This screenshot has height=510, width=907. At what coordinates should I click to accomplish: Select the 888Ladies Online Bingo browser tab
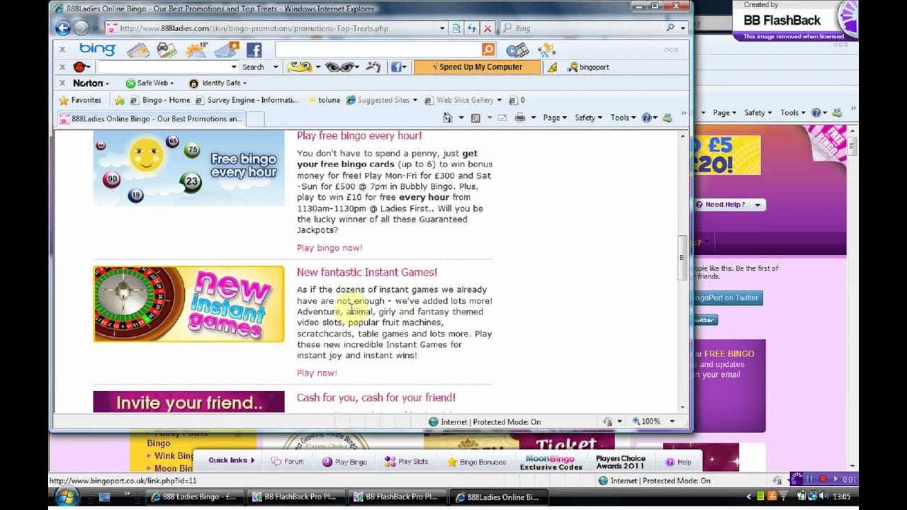[x=151, y=119]
